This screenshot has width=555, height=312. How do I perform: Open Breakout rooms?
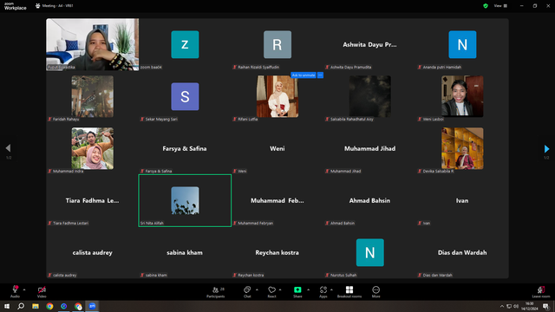(x=349, y=291)
